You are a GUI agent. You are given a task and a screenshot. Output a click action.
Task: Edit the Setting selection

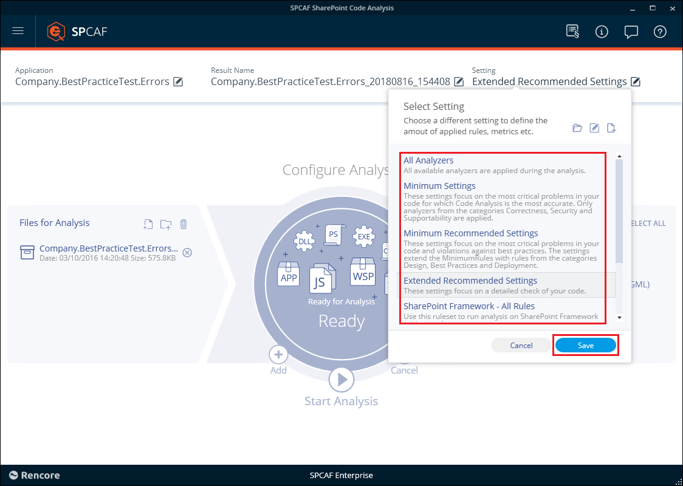click(636, 81)
